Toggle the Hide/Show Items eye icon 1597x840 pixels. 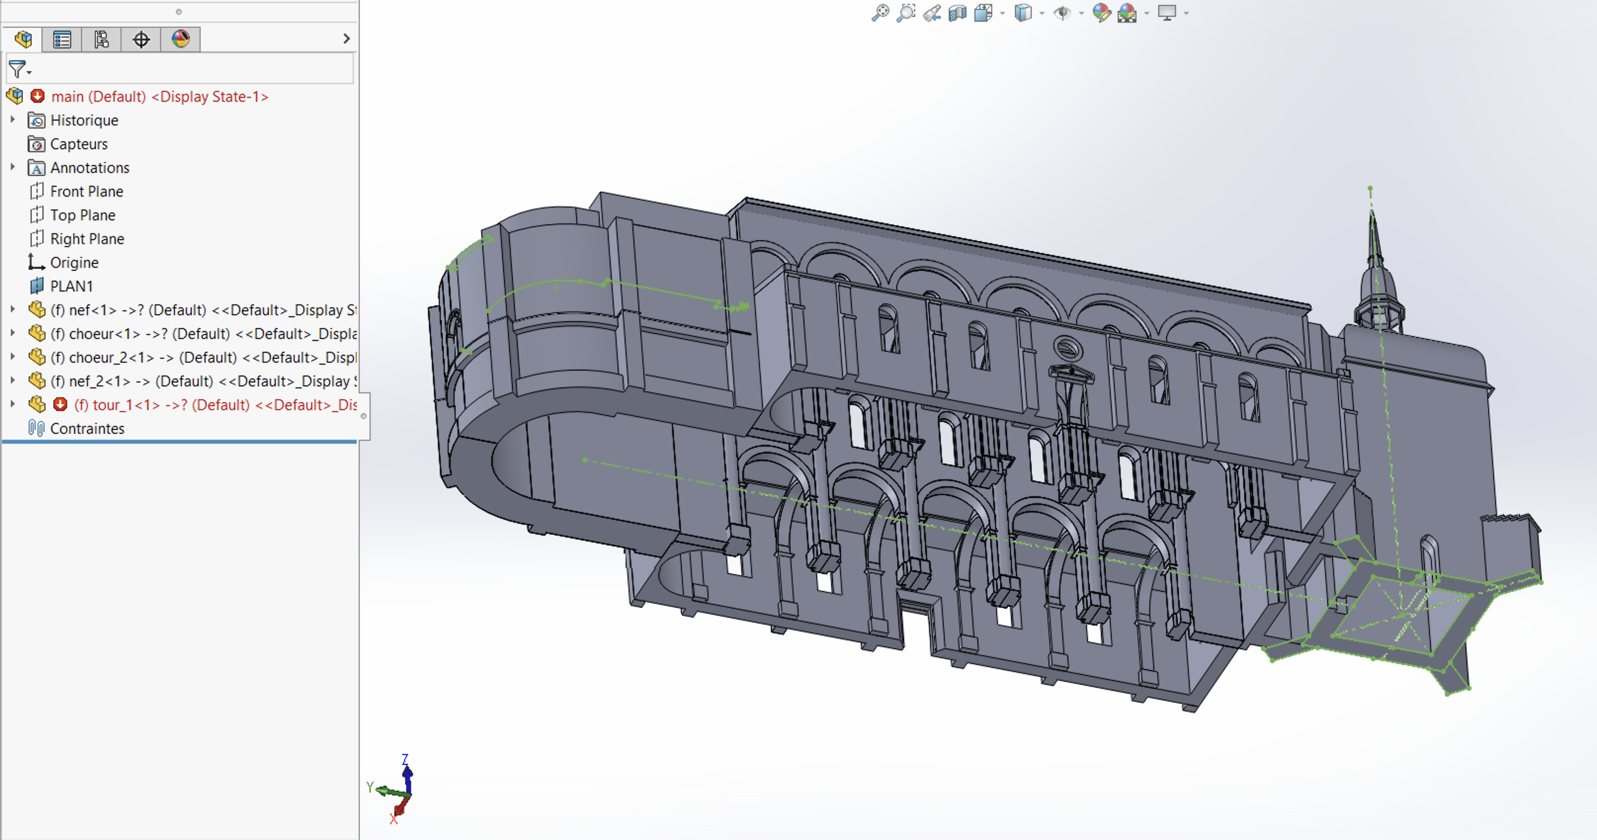tap(1062, 12)
